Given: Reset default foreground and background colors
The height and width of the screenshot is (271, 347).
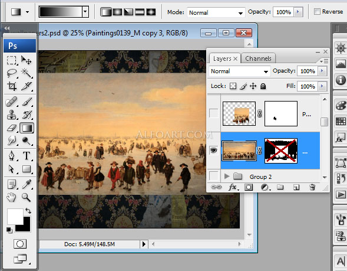Looking at the screenshot, I should [x=9, y=230].
